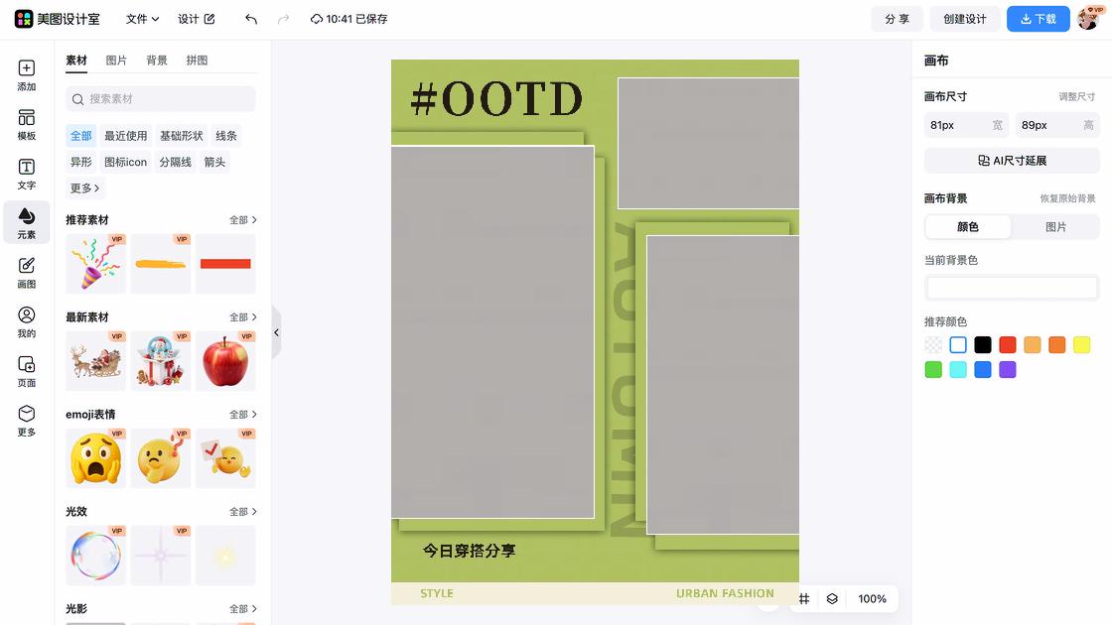The image size is (1112, 625).
Task: View all 光影 items
Action: pyautogui.click(x=242, y=609)
